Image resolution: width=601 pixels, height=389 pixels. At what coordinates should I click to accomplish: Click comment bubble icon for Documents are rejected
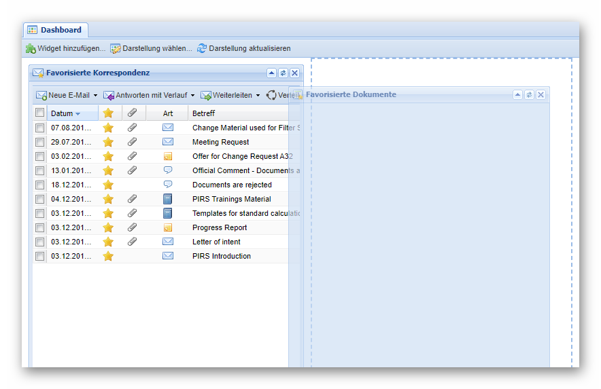168,184
